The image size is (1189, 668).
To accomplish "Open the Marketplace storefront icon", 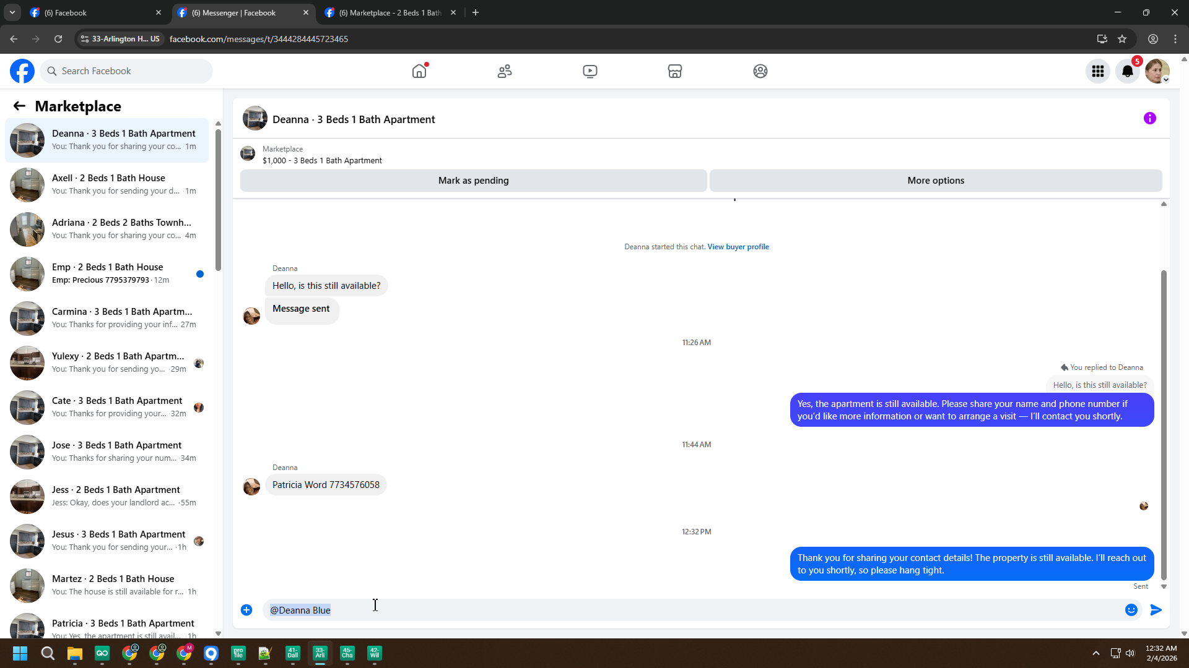I will pos(675,71).
